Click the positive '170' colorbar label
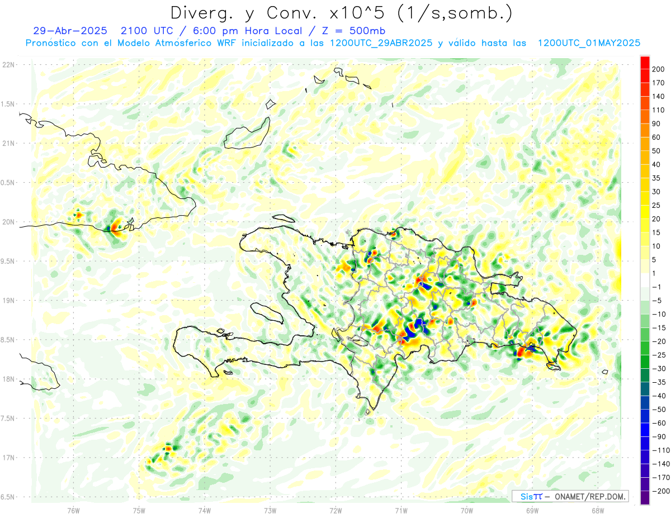Screen dimensions: 671x518 click(x=658, y=83)
